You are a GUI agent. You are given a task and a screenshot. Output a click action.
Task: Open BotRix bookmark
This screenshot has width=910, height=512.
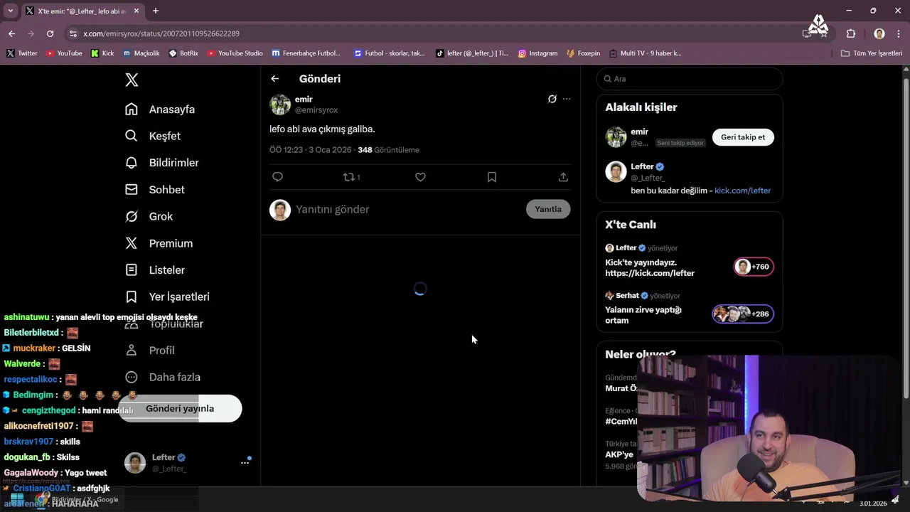(183, 53)
